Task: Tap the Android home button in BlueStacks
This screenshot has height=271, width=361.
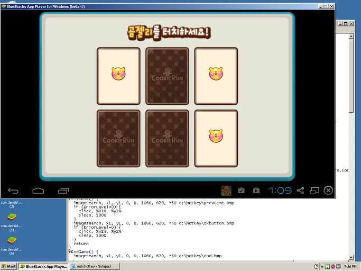Action: coord(38,191)
